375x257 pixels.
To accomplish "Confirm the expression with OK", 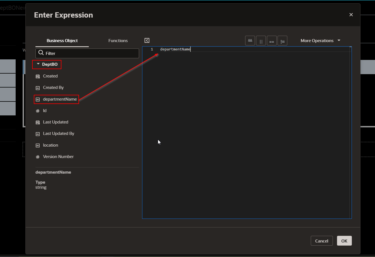I will click(344, 241).
